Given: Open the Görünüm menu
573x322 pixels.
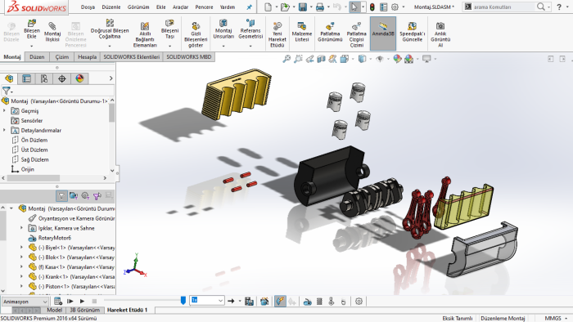Looking at the screenshot, I should (x=138, y=7).
